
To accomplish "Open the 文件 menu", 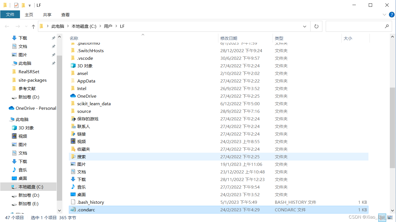I will coord(10,14).
